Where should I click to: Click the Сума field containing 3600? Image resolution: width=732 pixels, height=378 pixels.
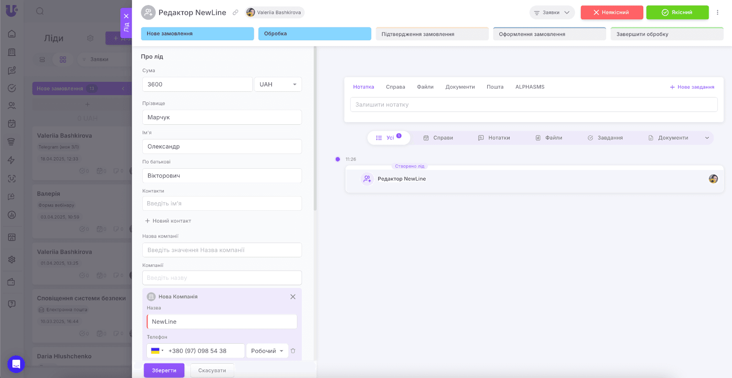(x=198, y=84)
